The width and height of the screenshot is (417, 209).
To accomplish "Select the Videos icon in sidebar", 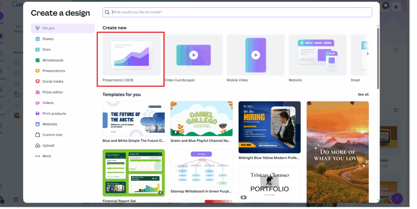I will 37,103.
